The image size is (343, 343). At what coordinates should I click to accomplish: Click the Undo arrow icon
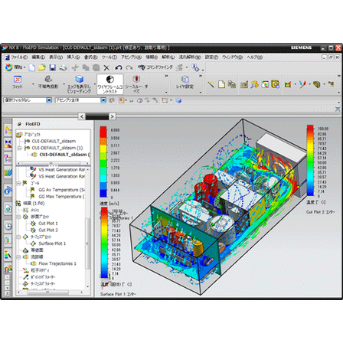(x=118, y=67)
